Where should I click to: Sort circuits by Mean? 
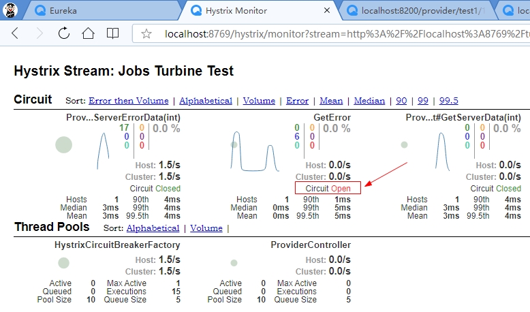pos(331,101)
